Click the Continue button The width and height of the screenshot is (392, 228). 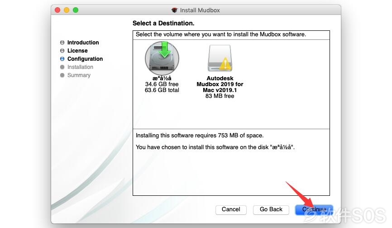click(x=314, y=209)
